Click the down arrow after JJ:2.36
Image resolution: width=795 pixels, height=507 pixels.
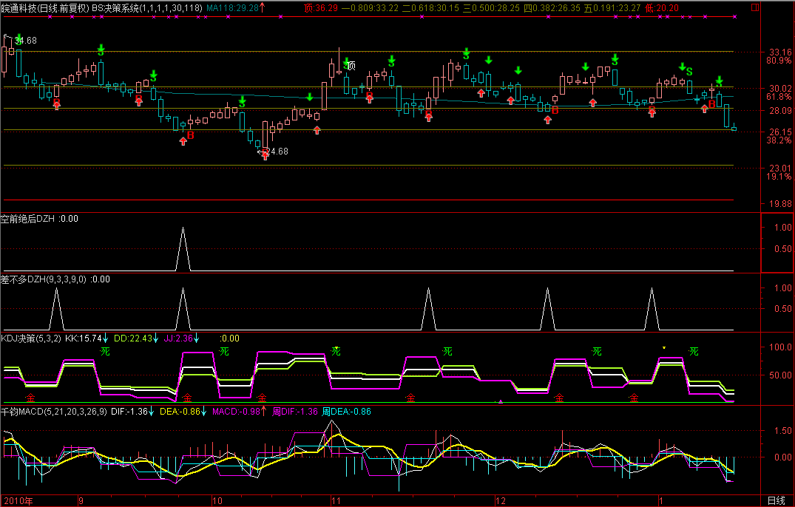click(196, 338)
